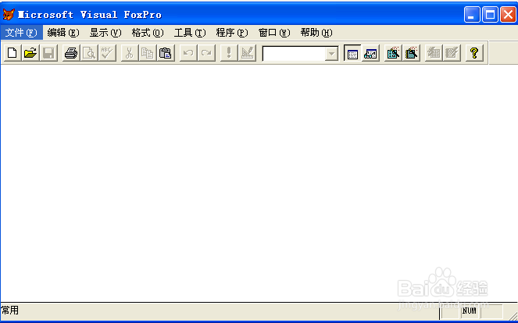Viewport: 518px width, 323px height.
Task: Open the 工具(T) menu
Action: (190, 33)
